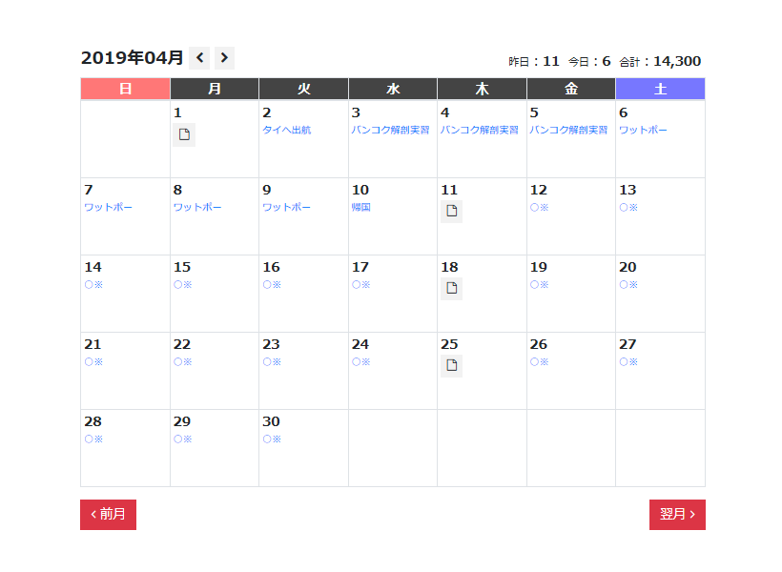Select date number 11 in calendar
Screen dimensions: 782x572
pos(449,190)
